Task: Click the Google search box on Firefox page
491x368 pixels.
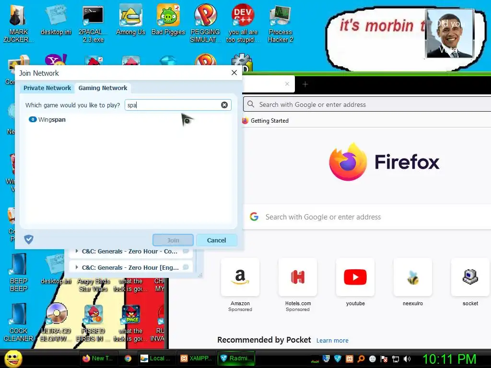Action: [x=367, y=217]
